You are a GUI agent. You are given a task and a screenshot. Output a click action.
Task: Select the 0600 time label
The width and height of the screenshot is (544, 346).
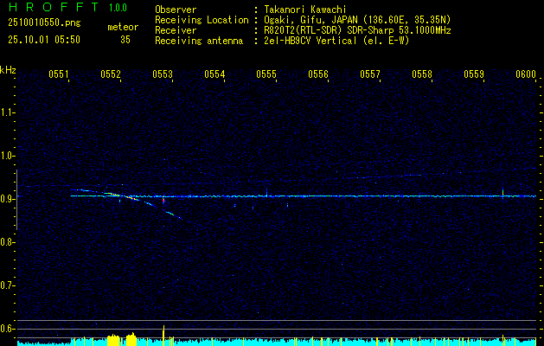(x=526, y=75)
